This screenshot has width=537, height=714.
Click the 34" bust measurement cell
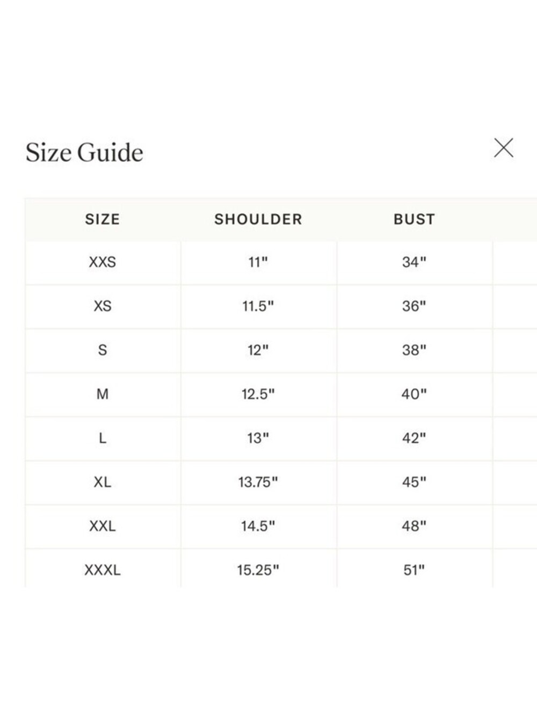point(414,262)
